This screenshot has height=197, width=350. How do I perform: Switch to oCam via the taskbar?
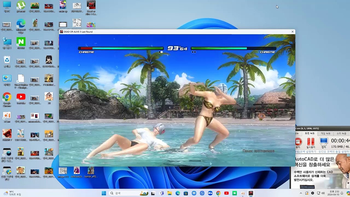tap(243, 193)
